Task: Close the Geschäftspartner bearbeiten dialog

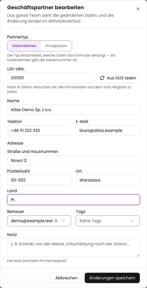Action: (x=138, y=9)
